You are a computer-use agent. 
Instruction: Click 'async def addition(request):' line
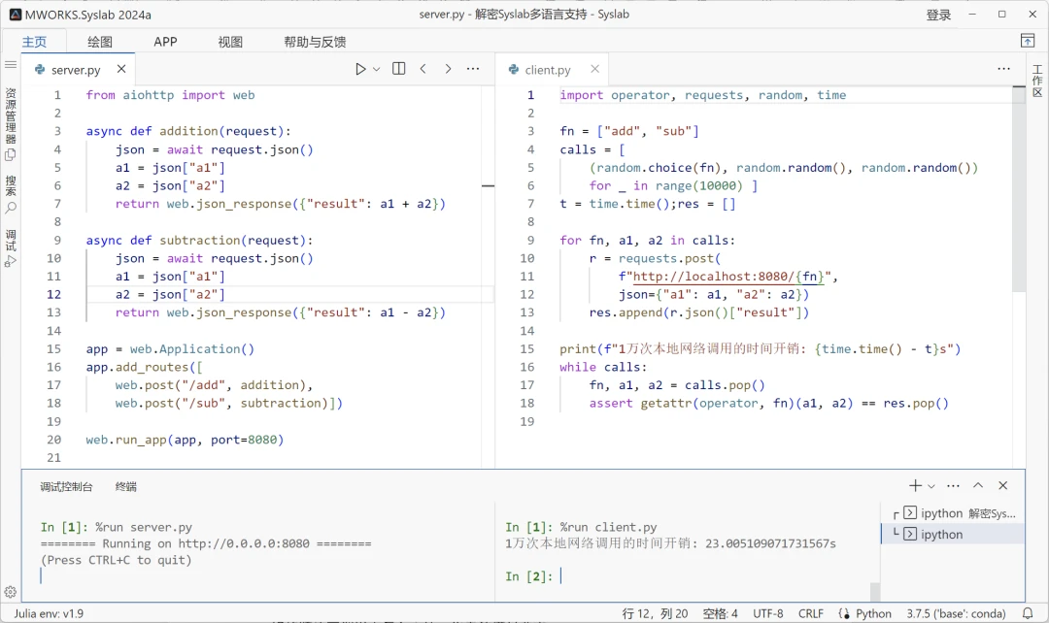tap(188, 131)
